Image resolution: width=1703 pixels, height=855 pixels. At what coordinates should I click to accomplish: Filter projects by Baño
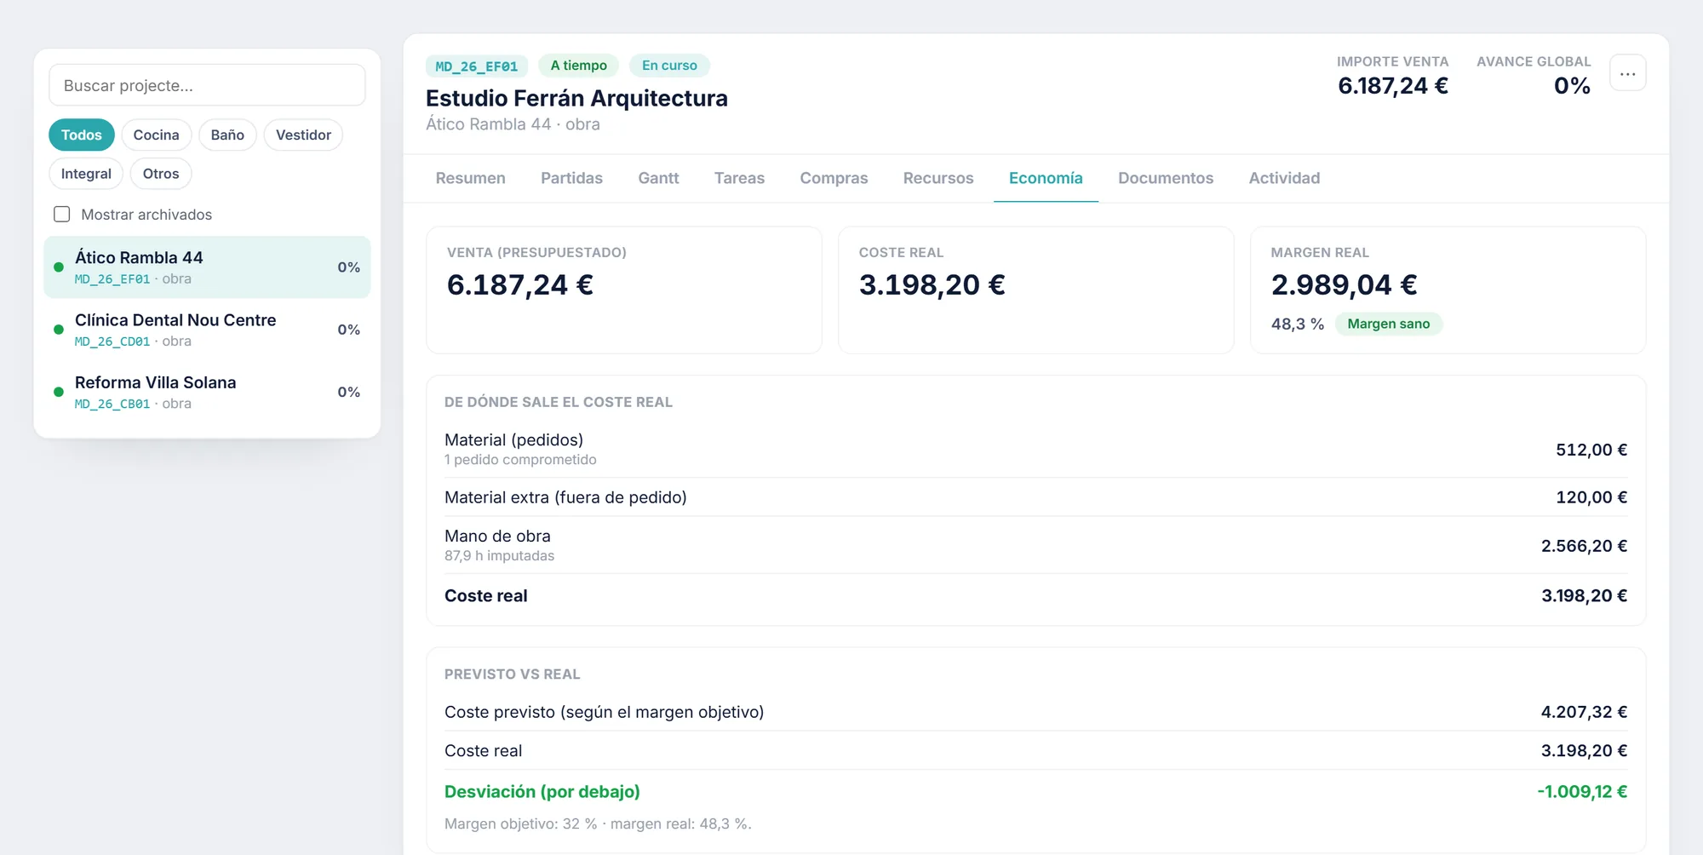(x=227, y=135)
